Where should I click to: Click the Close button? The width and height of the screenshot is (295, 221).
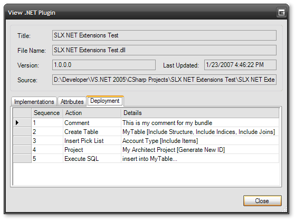click(262, 200)
